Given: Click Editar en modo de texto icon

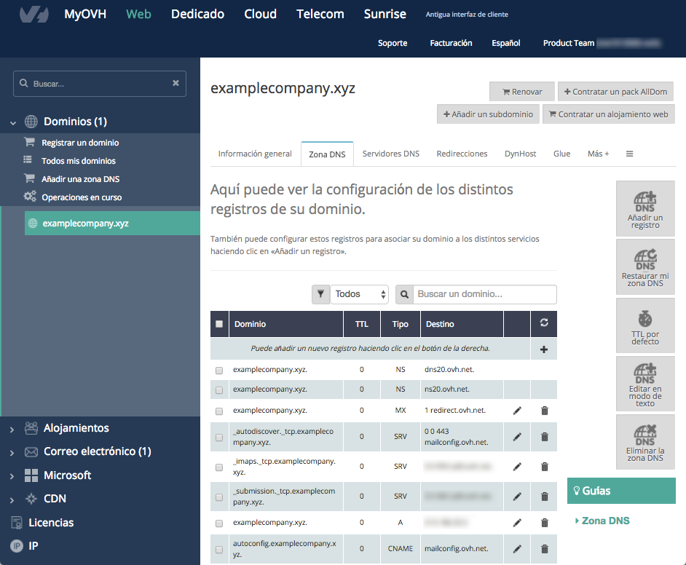Looking at the screenshot, I should pyautogui.click(x=645, y=384).
